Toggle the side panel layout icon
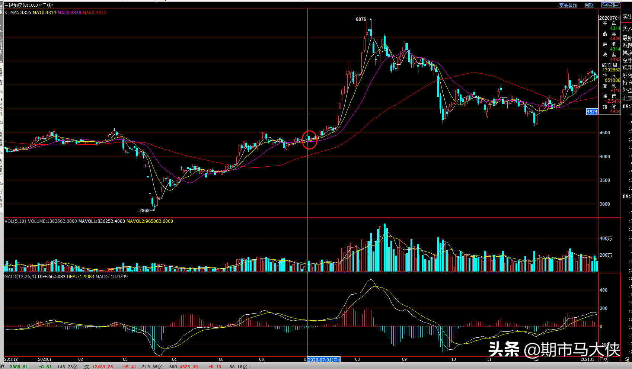Viewport: 632px width, 369px height. (617, 5)
